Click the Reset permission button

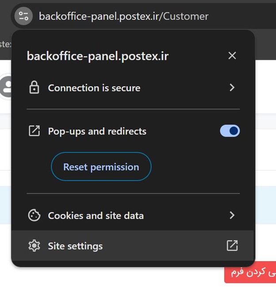(x=101, y=167)
